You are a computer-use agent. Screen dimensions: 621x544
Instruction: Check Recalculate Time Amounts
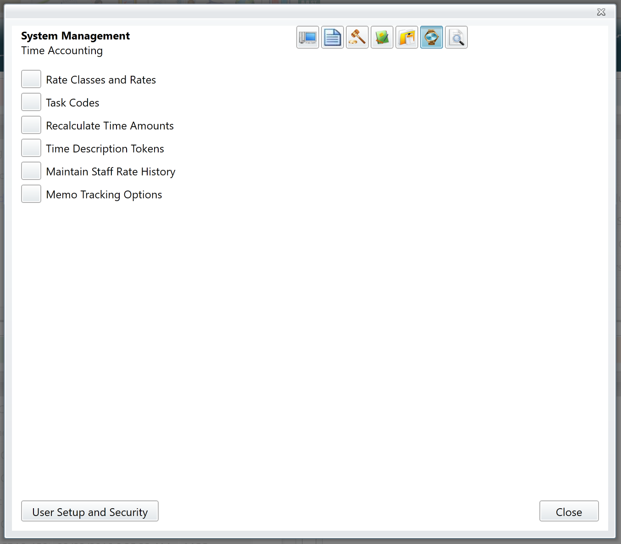[31, 124]
